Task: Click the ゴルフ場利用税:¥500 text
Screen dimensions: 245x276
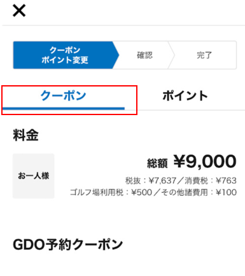Action: tap(111, 192)
